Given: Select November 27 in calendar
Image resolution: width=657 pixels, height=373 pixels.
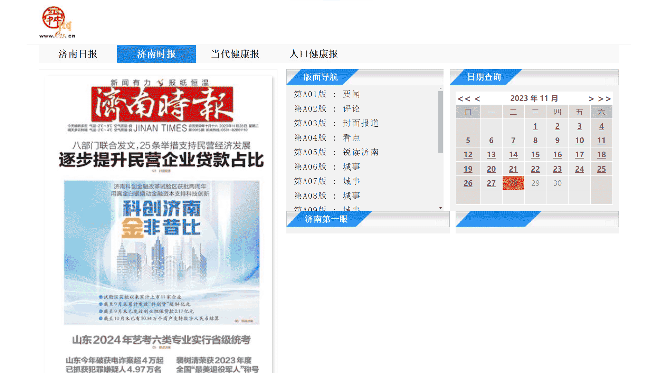Looking at the screenshot, I should [491, 183].
